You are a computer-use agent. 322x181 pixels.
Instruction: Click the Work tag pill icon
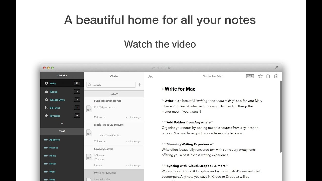pyautogui.click(x=46, y=172)
